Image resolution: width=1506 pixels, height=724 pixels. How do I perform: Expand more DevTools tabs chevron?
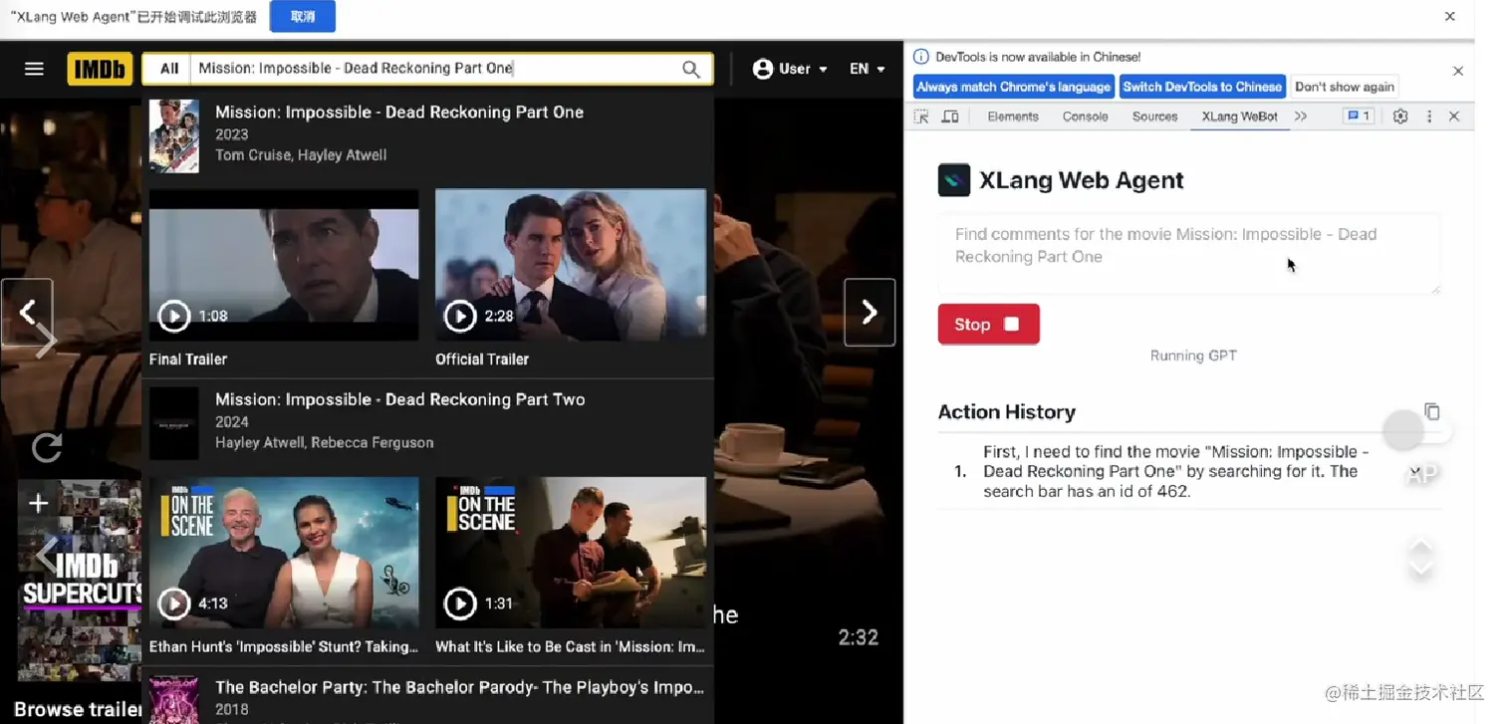(x=1301, y=117)
